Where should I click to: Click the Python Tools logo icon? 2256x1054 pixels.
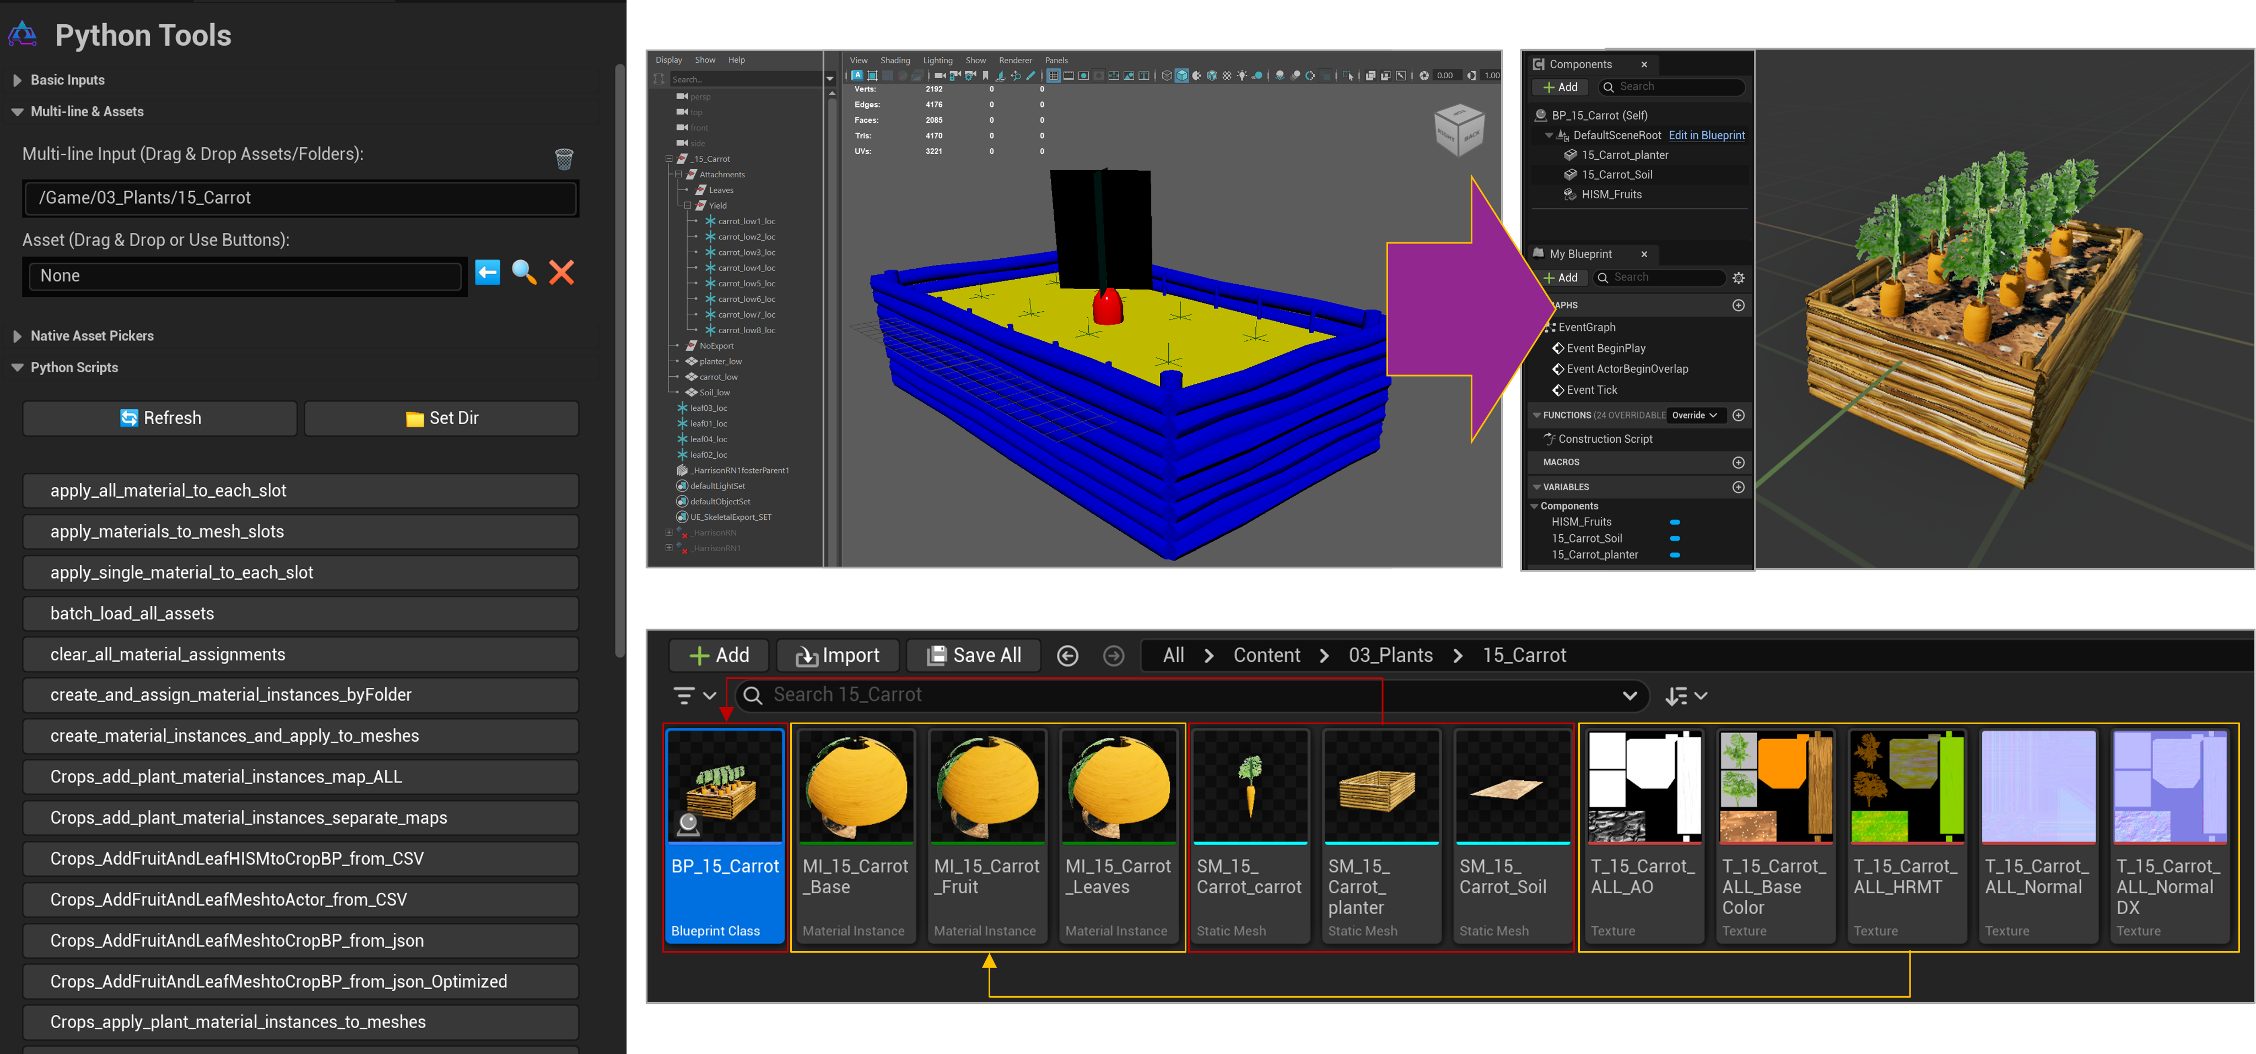(23, 34)
